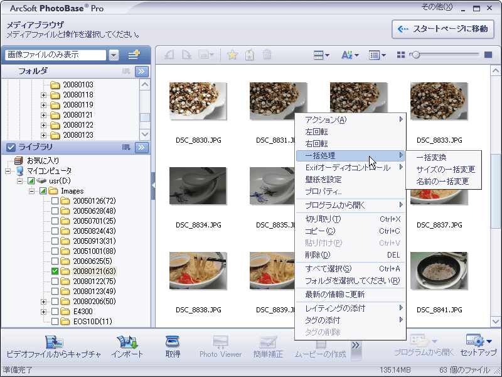Choose properties (プロパティ) menu item
Image resolution: width=502 pixels, height=377 pixels.
coord(351,192)
